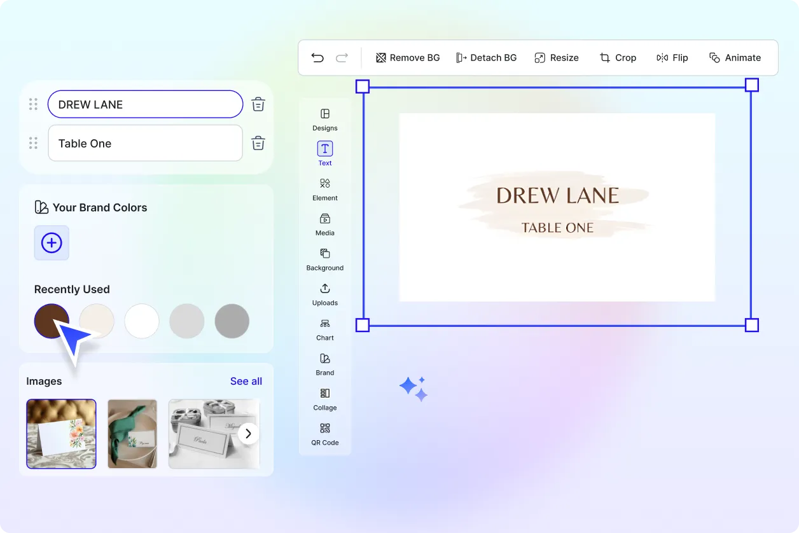Click the Remove BG tool

point(408,58)
